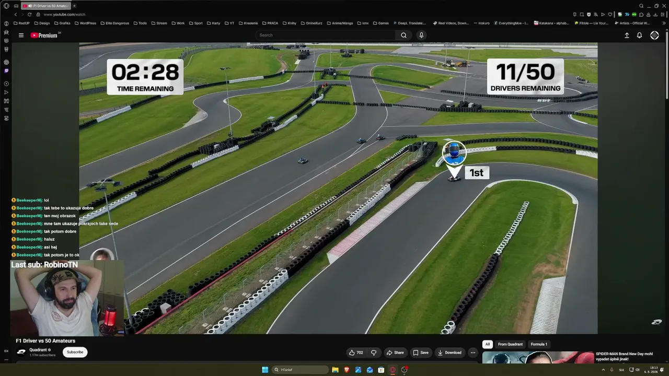The image size is (669, 376).
Task: Launch File Explorer from the taskbar
Action: pos(335,370)
